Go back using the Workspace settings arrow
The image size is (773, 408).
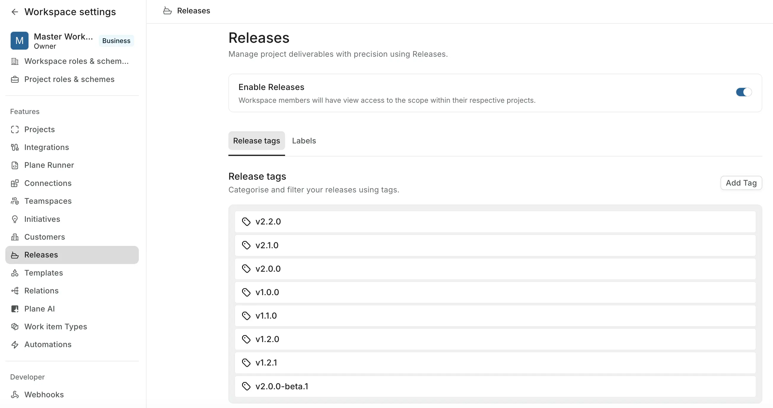click(15, 12)
